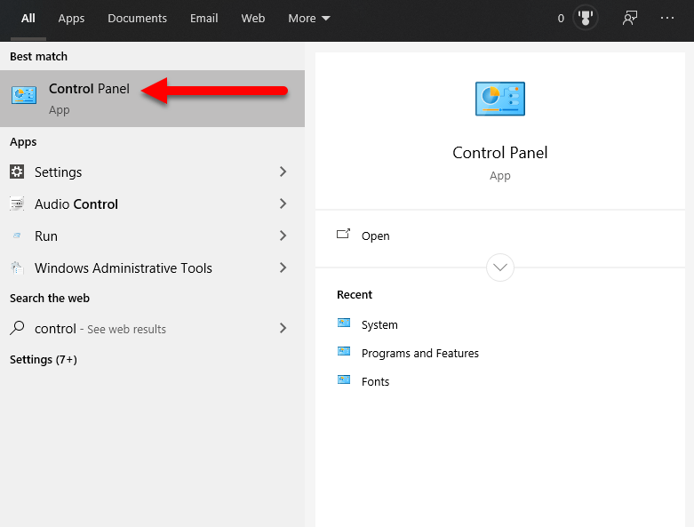Expand Windows Administrative Tools chevron

pos(283,267)
